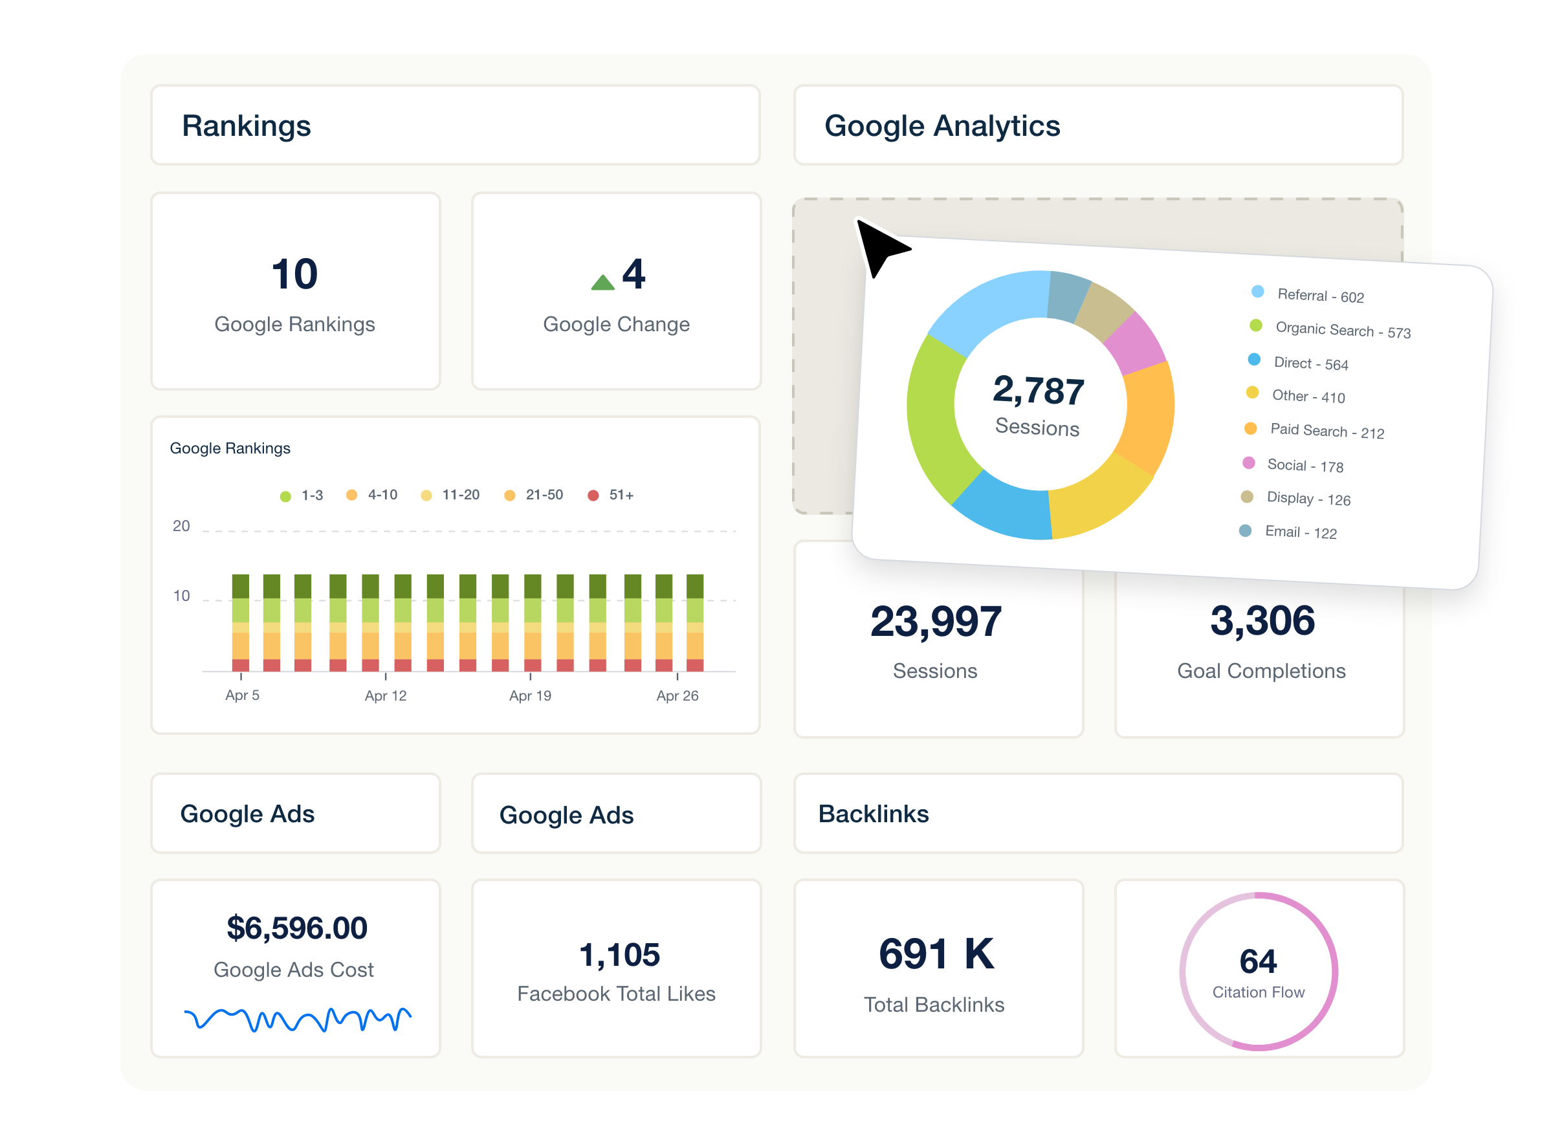Toggle the 11-20 ranking series visibility
The width and height of the screenshot is (1553, 1145).
428,495
